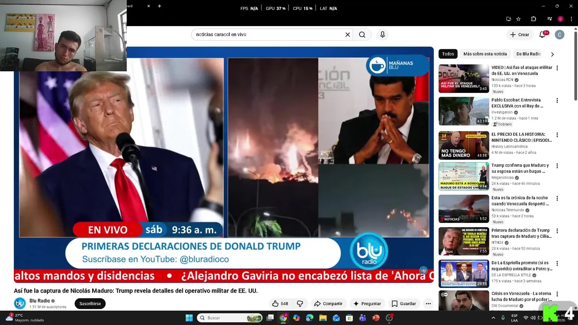Viewport: 578px width, 325px height.
Task: Open Task View in taskbar
Action: (x=270, y=318)
